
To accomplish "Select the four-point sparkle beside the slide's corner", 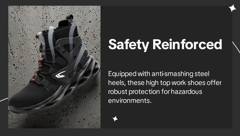I will [232, 8].
